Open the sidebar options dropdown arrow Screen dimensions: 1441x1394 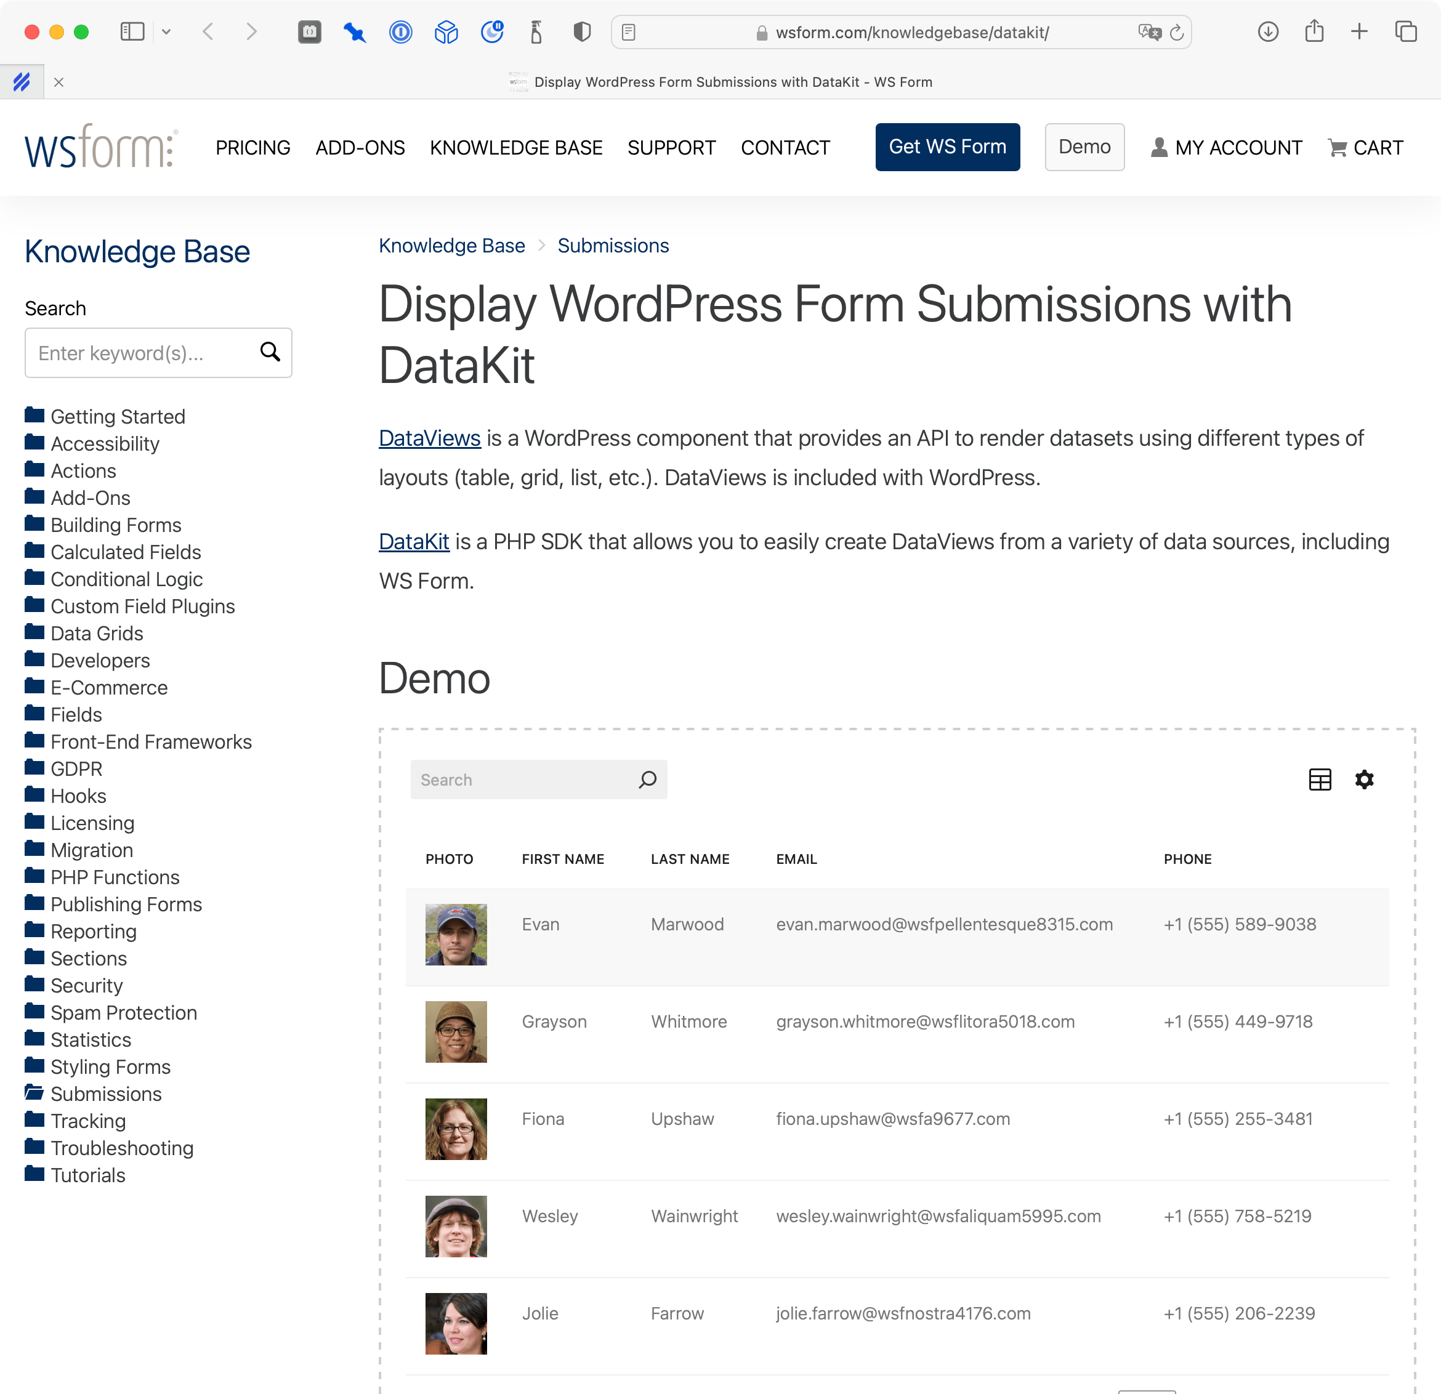[166, 31]
